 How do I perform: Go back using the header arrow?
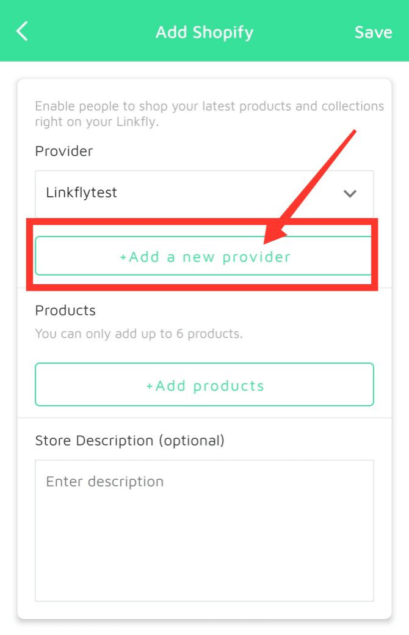[22, 32]
